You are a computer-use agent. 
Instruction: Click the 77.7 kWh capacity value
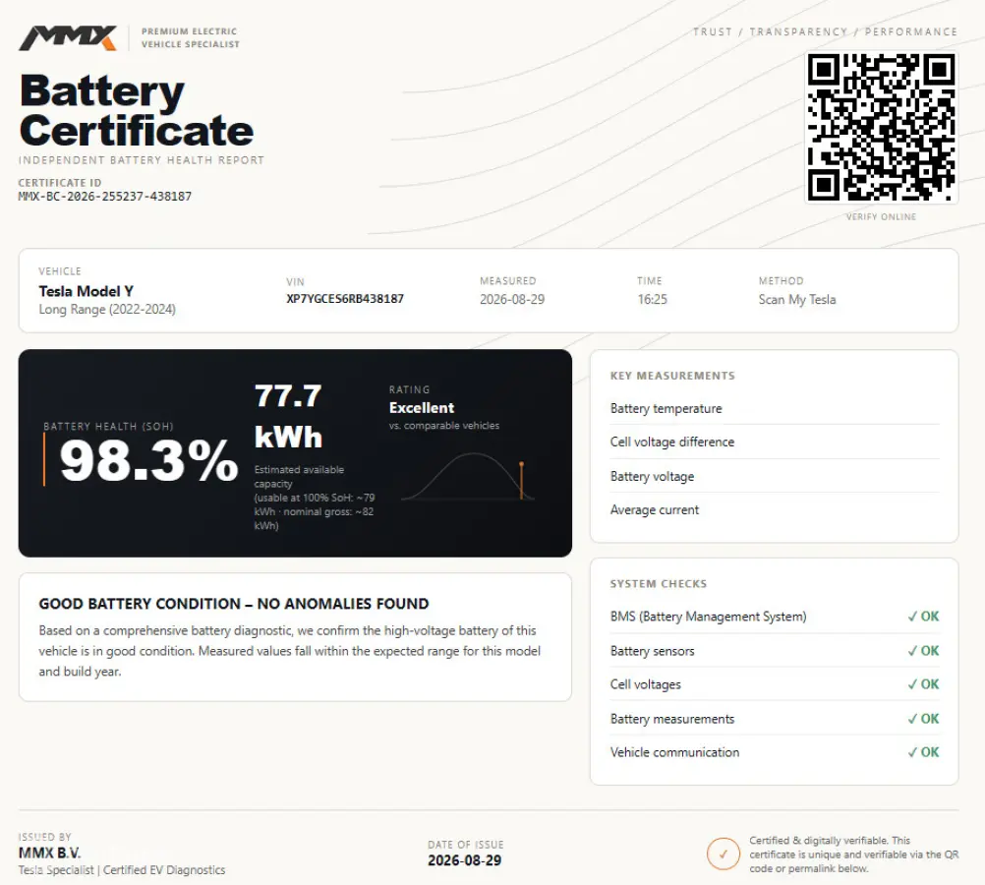point(288,416)
